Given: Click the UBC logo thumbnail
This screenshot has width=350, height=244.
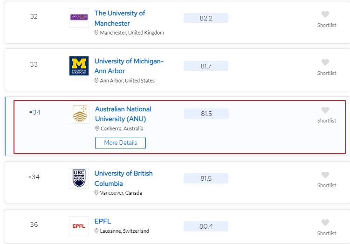Looking at the screenshot, I should point(79,178).
